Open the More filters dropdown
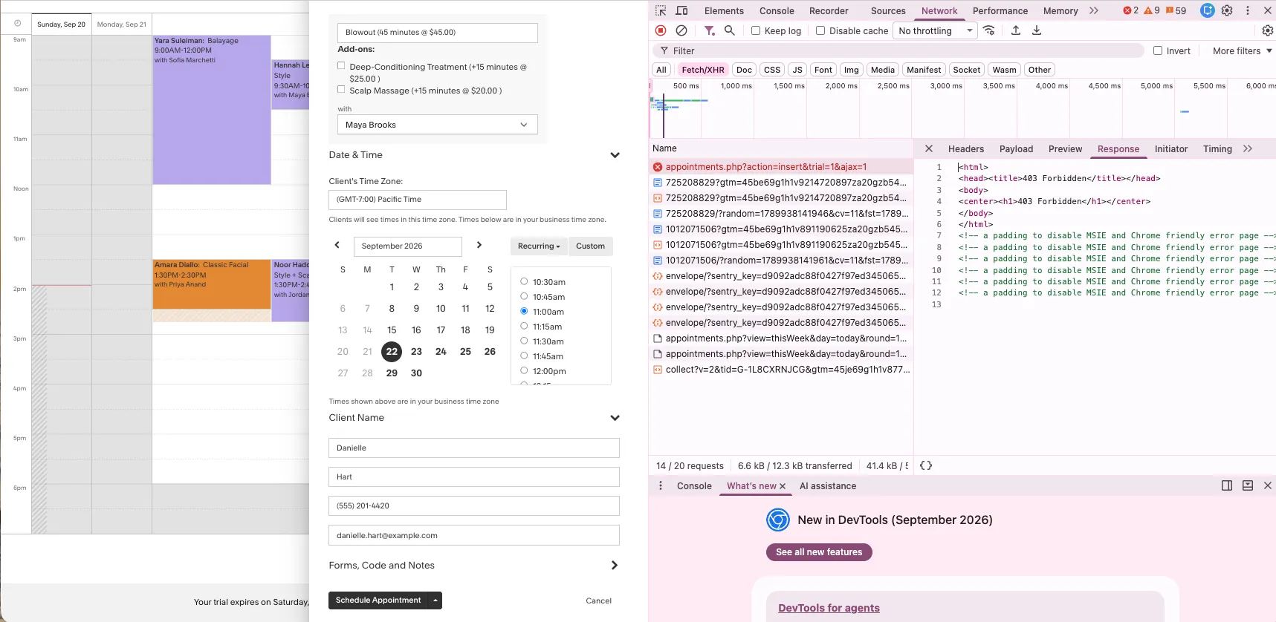This screenshot has width=1276, height=622. click(x=1243, y=50)
